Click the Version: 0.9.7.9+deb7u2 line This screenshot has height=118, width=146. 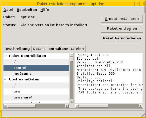click(99, 62)
